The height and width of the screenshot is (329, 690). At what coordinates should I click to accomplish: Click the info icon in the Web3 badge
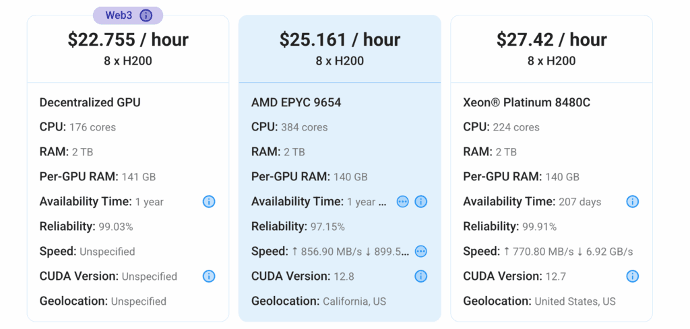coord(146,16)
